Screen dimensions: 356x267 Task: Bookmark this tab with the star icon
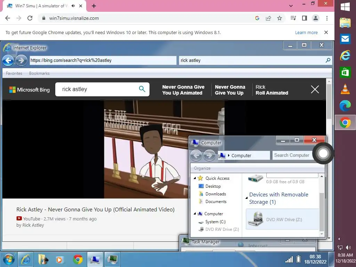click(280, 18)
